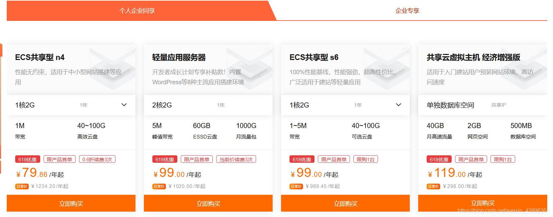Expand the ECS共享型 s6 spec dropdown chevron

pos(398,105)
